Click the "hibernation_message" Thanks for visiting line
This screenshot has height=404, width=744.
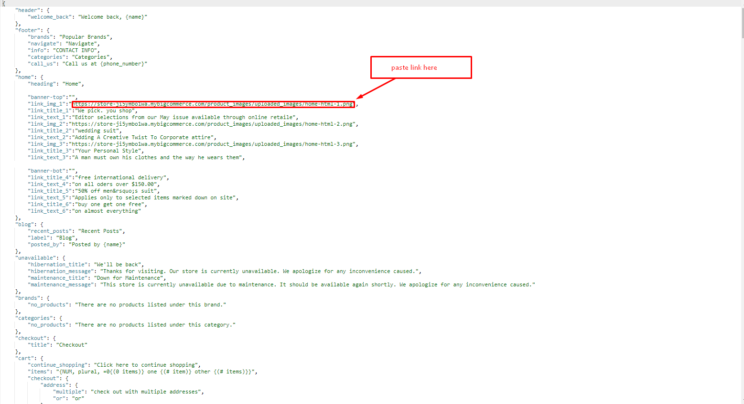[x=225, y=271]
